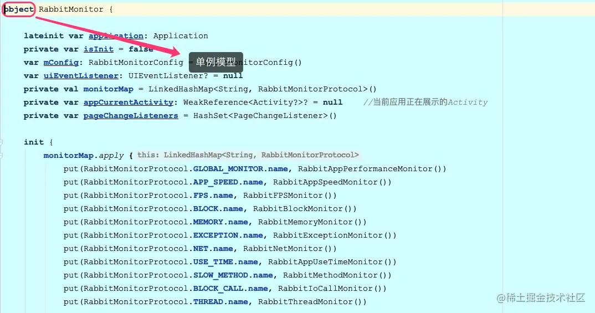The image size is (595, 313).
Task: Click the BLOCK.name enum constant
Action: click(x=218, y=208)
